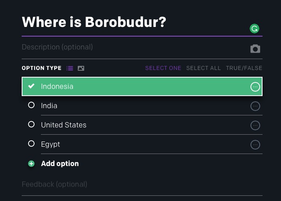Choose the SELECT ONE mode
Viewport: 281px width, 201px height.
163,68
